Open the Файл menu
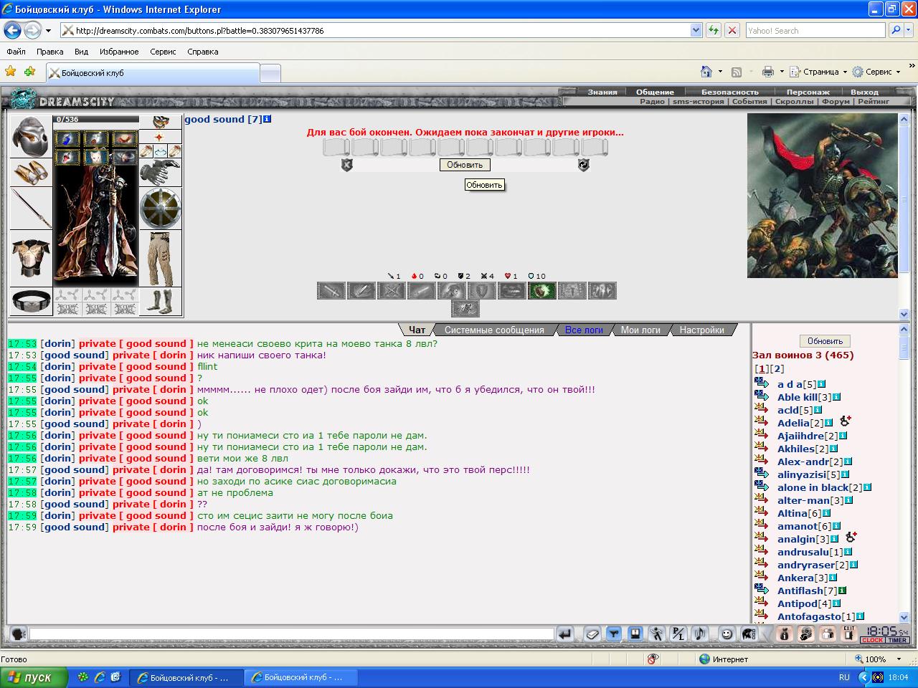The image size is (918, 688). (x=16, y=52)
